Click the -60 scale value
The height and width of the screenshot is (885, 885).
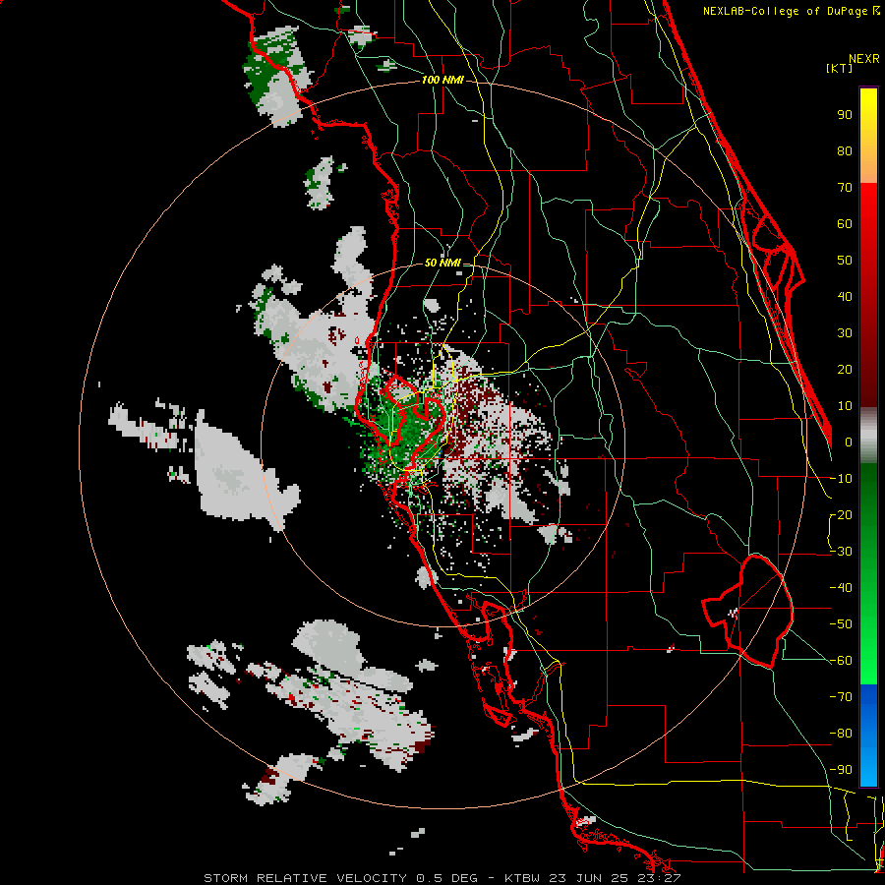[842, 661]
